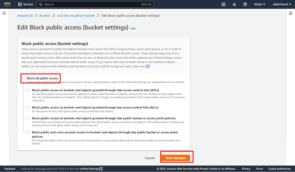Click the AWS logo home icon
The height and width of the screenshot is (172, 295).
tap(7, 4)
